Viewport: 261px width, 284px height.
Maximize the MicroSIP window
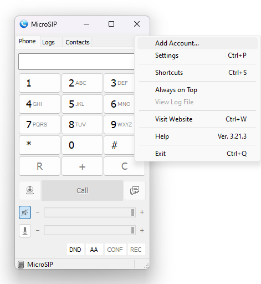(111, 24)
